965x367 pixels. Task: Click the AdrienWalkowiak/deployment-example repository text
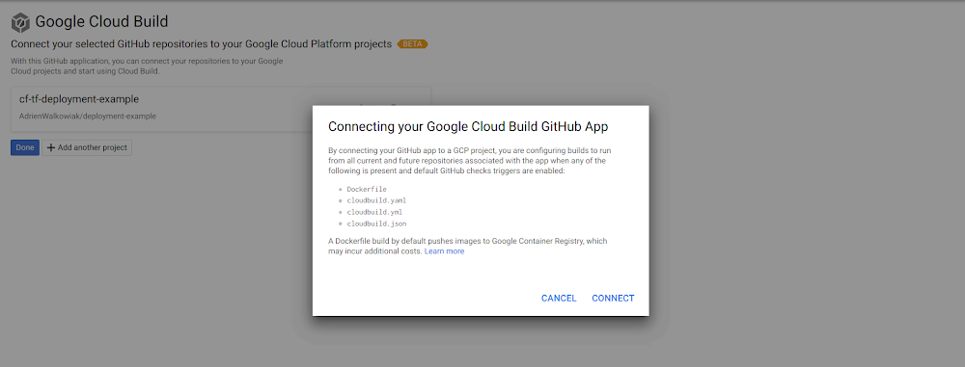[88, 116]
